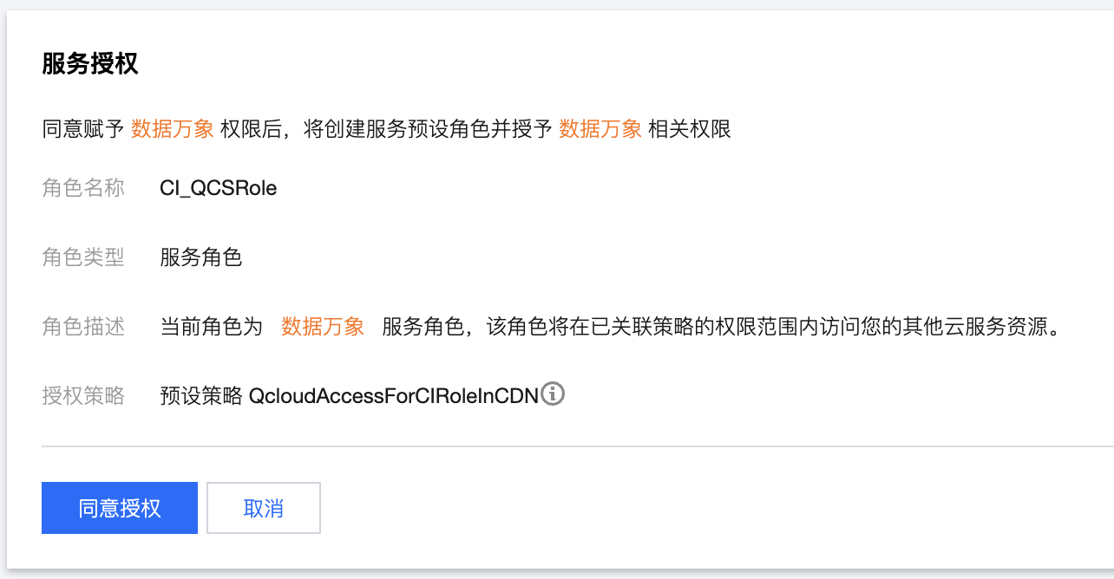Open the 数据万象 link in the 角色描述 row

point(323,327)
